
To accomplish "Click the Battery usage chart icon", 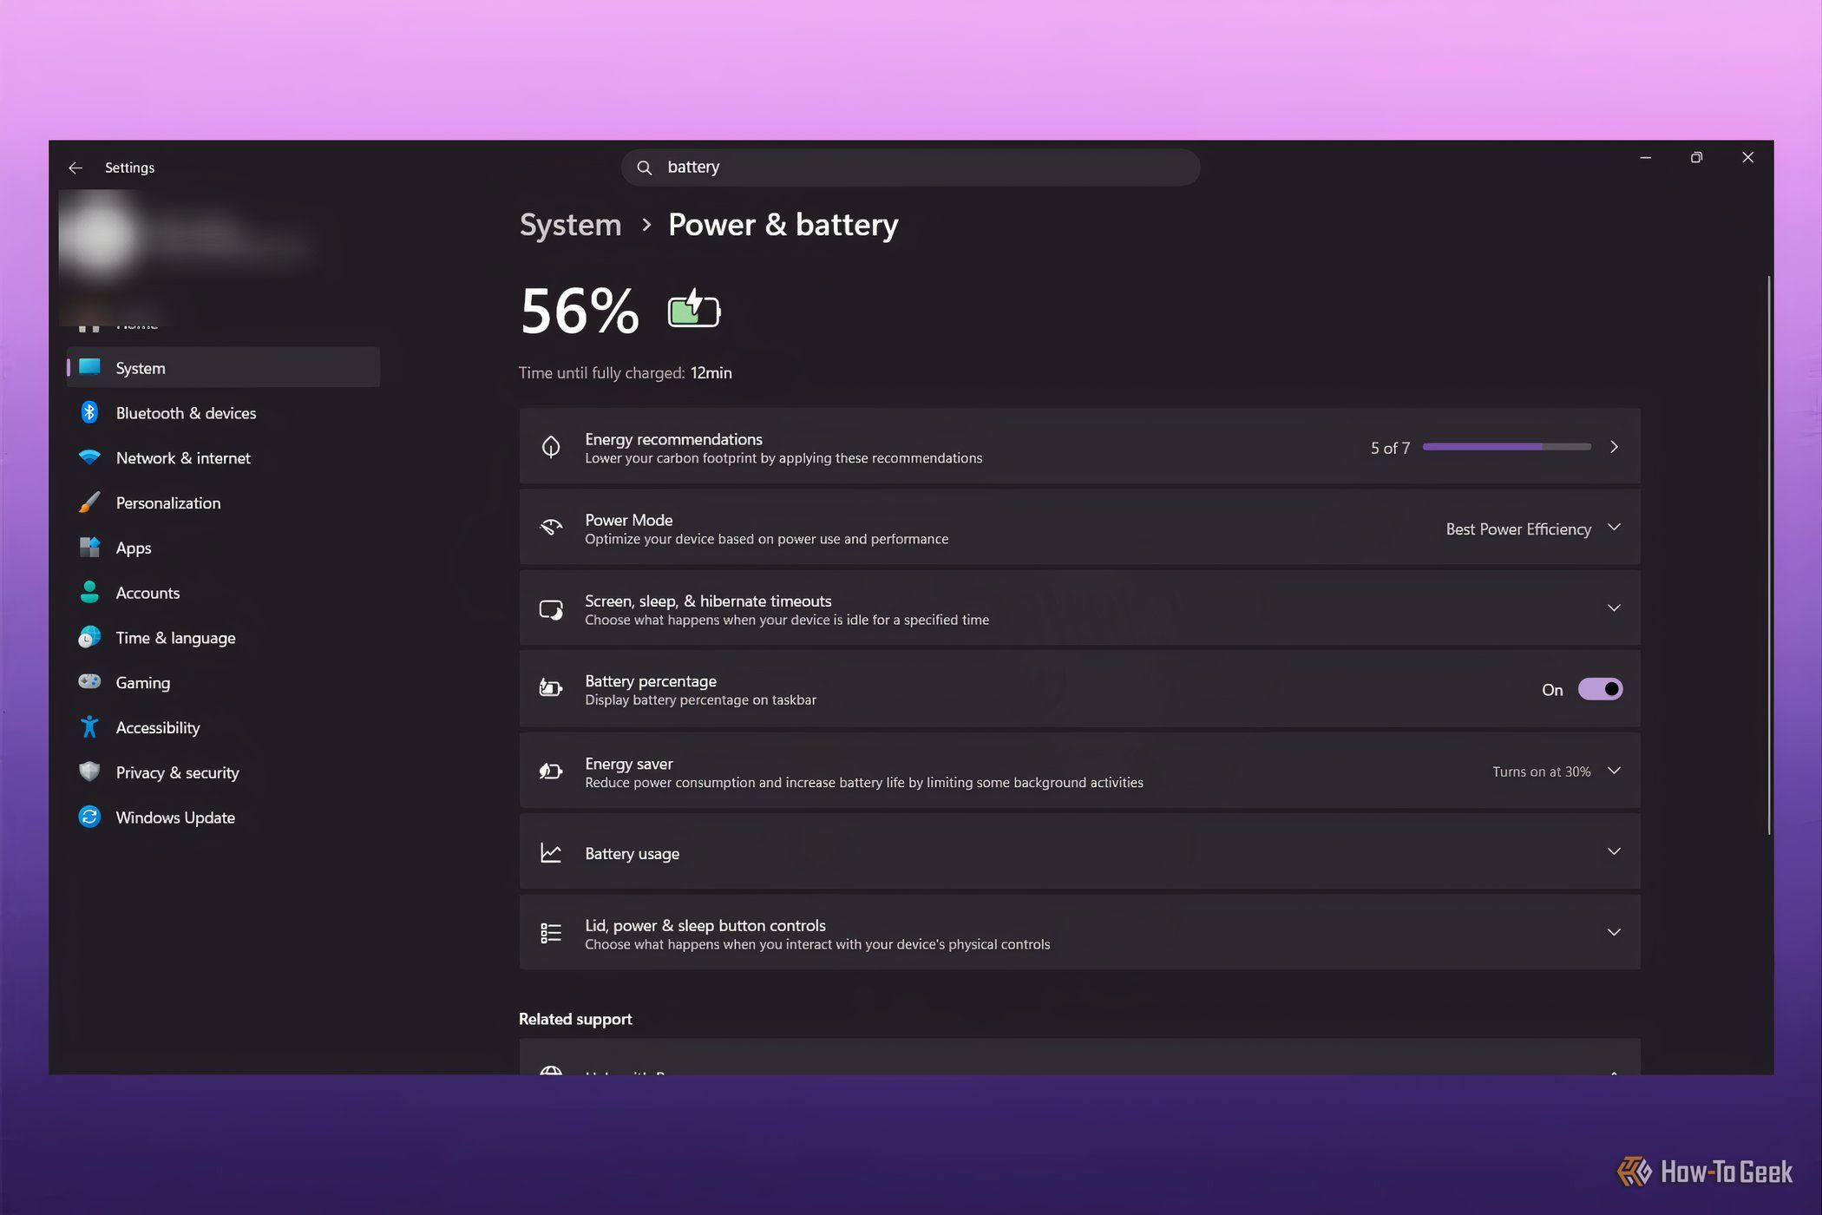I will point(551,852).
